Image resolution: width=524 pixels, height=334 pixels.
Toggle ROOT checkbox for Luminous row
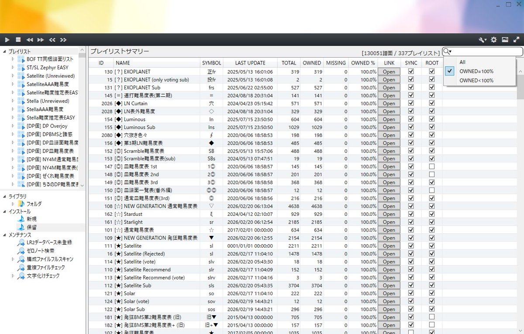432,119
